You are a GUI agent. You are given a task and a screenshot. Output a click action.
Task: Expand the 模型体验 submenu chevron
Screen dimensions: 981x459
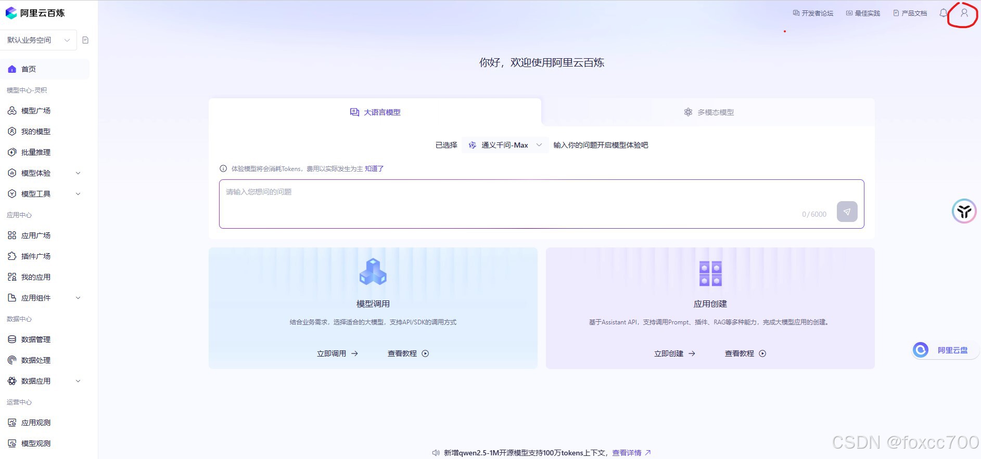click(78, 173)
